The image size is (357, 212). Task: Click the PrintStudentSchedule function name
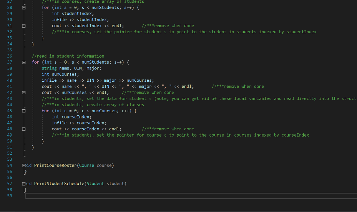59,184
